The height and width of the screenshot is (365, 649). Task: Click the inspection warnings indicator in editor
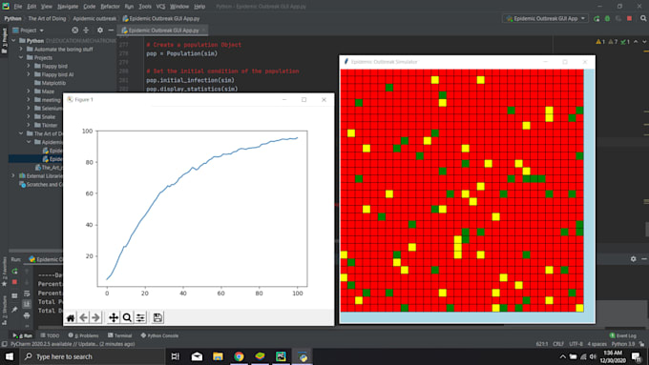tap(613, 42)
